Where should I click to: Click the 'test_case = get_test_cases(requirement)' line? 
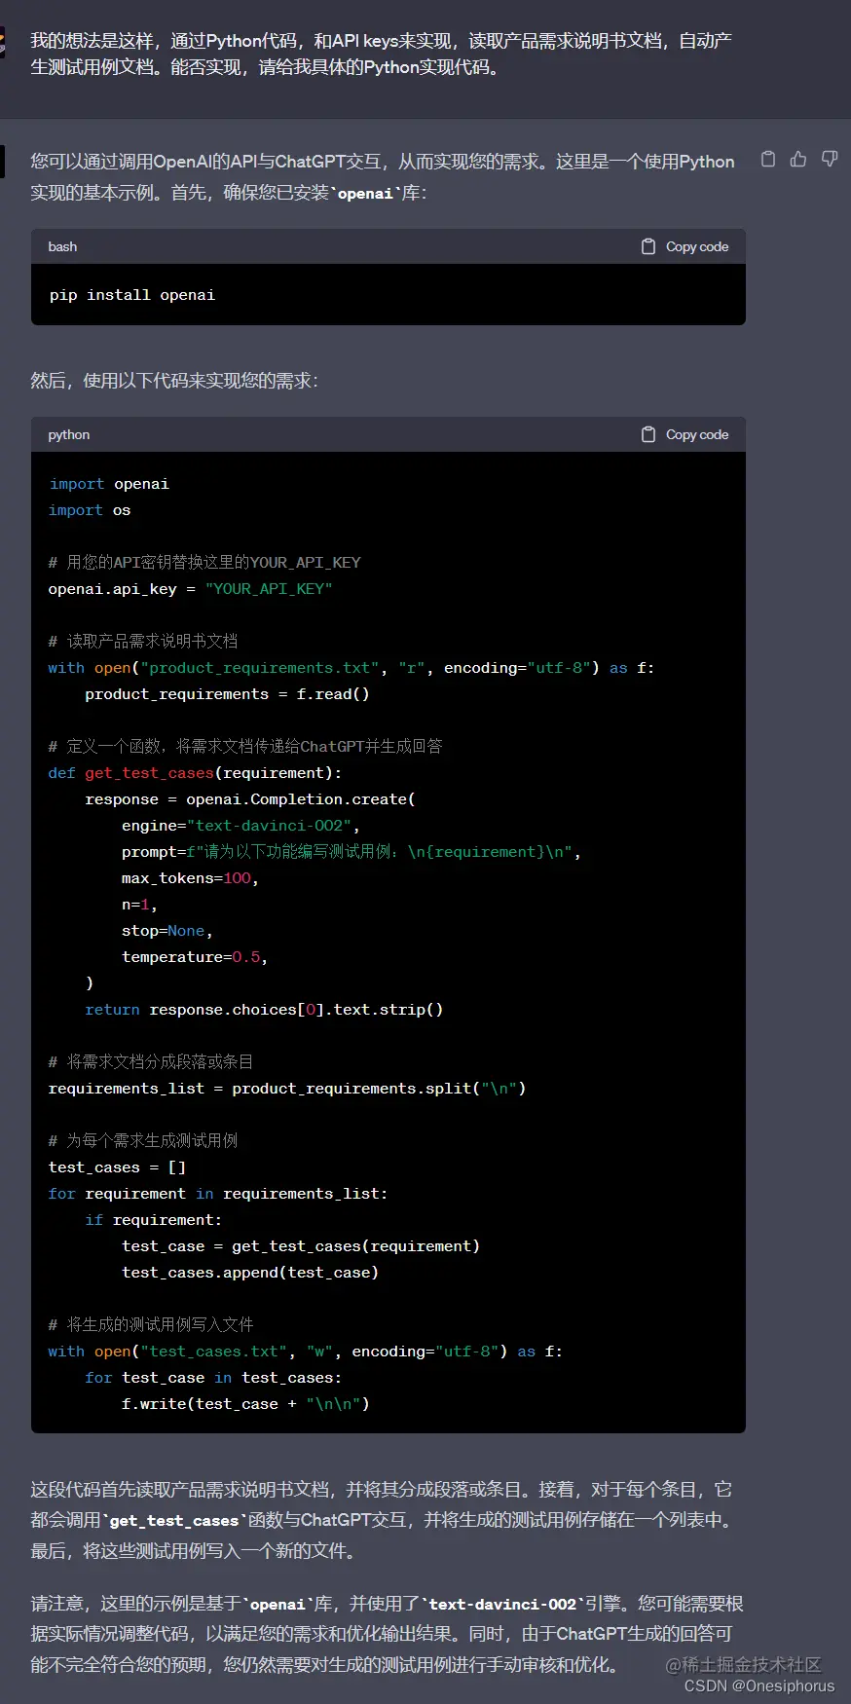click(x=301, y=1246)
